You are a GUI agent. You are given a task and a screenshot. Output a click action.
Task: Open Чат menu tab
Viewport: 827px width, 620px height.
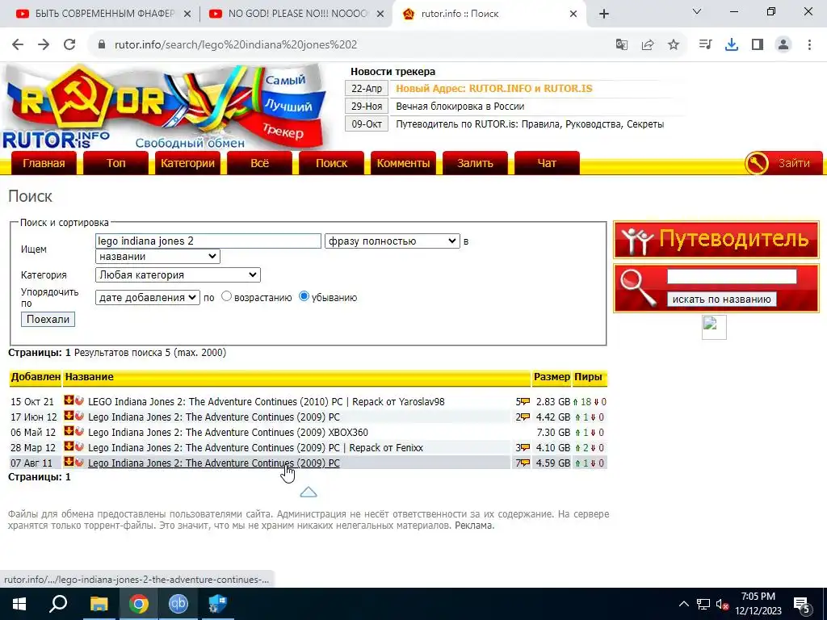(547, 163)
